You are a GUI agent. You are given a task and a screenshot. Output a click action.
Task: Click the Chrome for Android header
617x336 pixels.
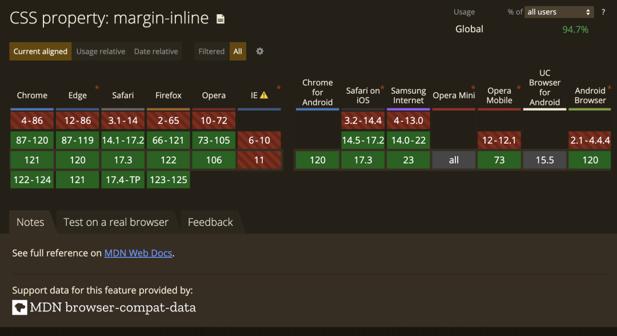coord(318,92)
